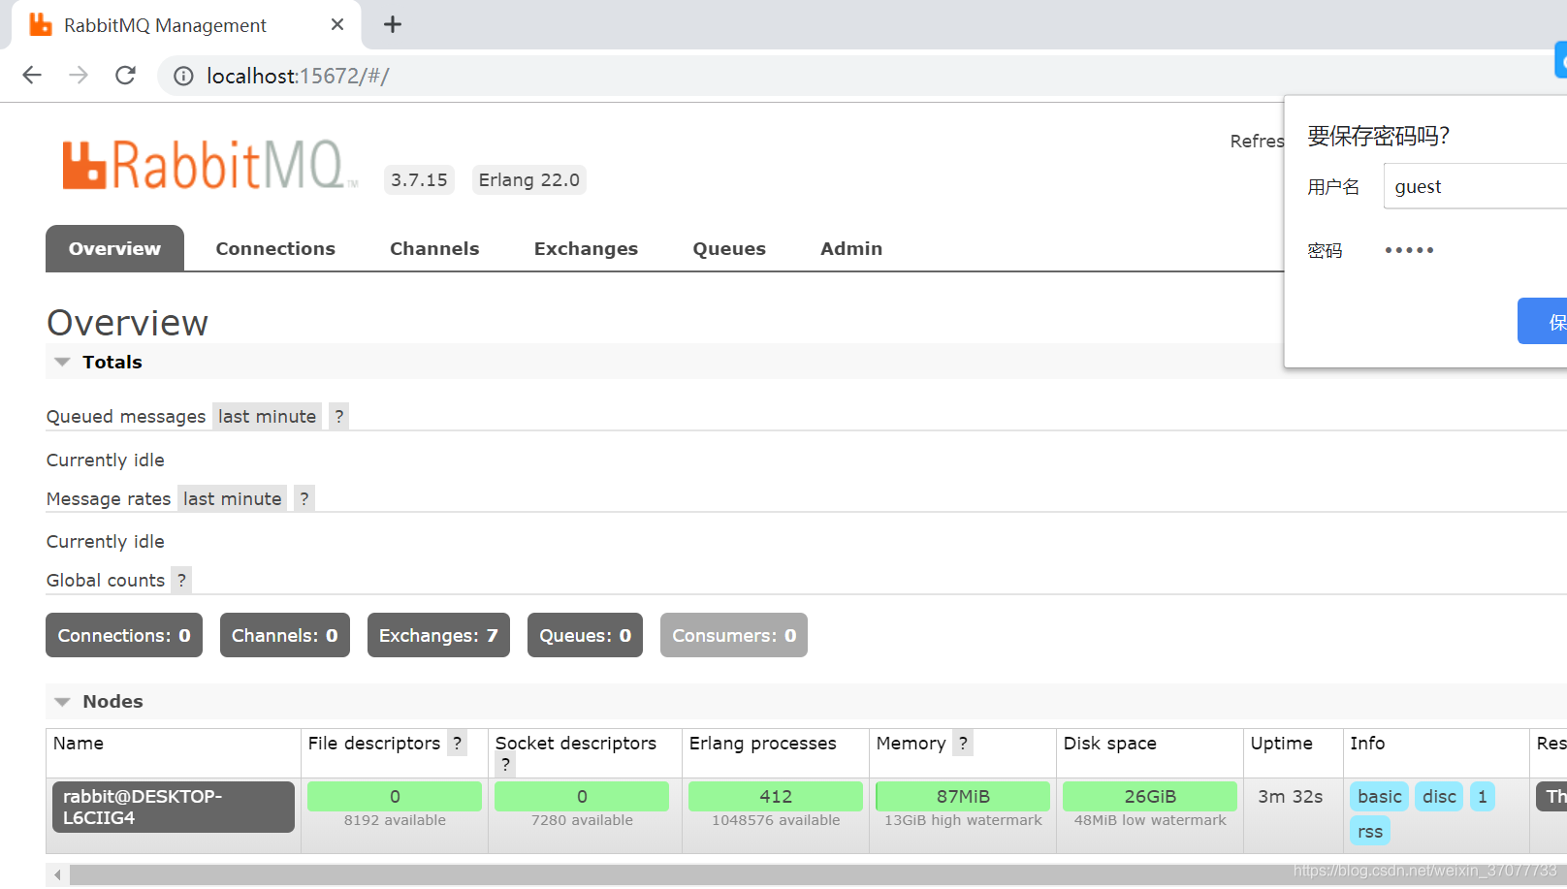Open node rabbit@DESKTOP-L6CIIG4 details

(174, 807)
